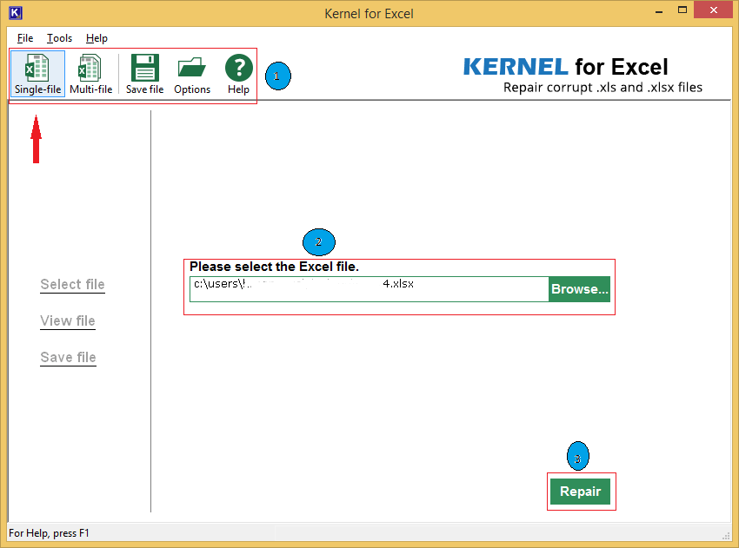739x548 pixels.
Task: Switch to Multi-file mode icon
Action: coord(90,74)
